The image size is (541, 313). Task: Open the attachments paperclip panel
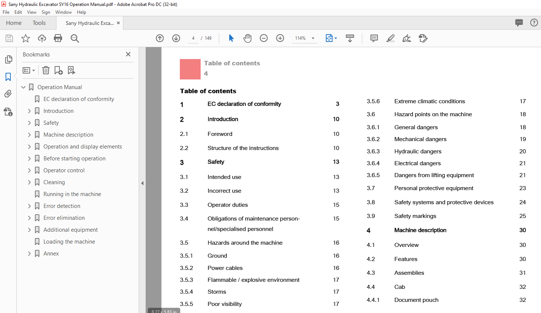[8, 94]
